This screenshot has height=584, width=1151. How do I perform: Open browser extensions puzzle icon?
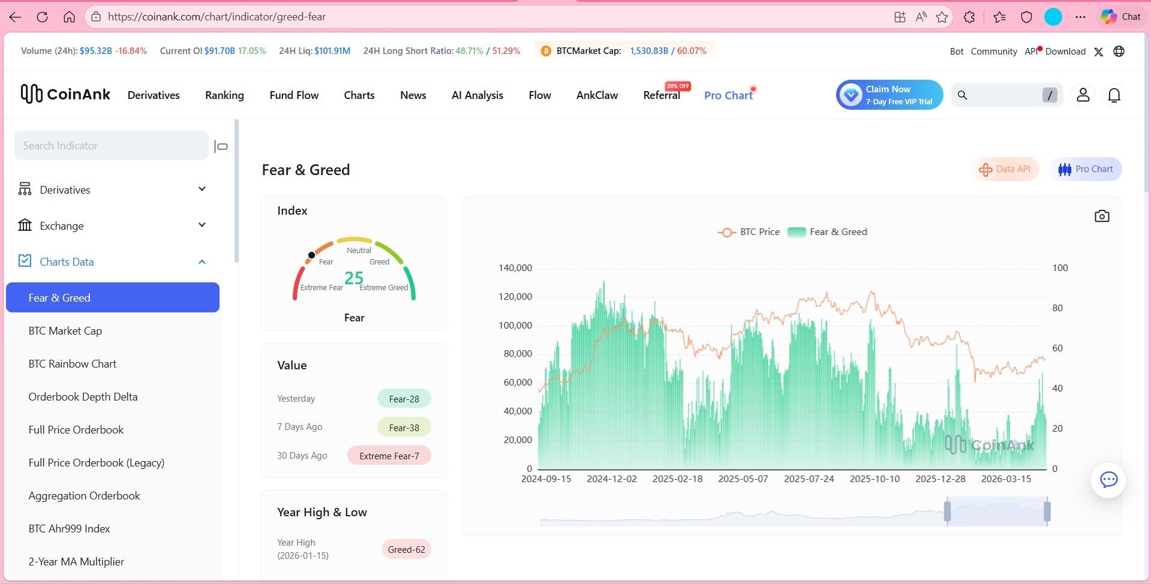969,17
